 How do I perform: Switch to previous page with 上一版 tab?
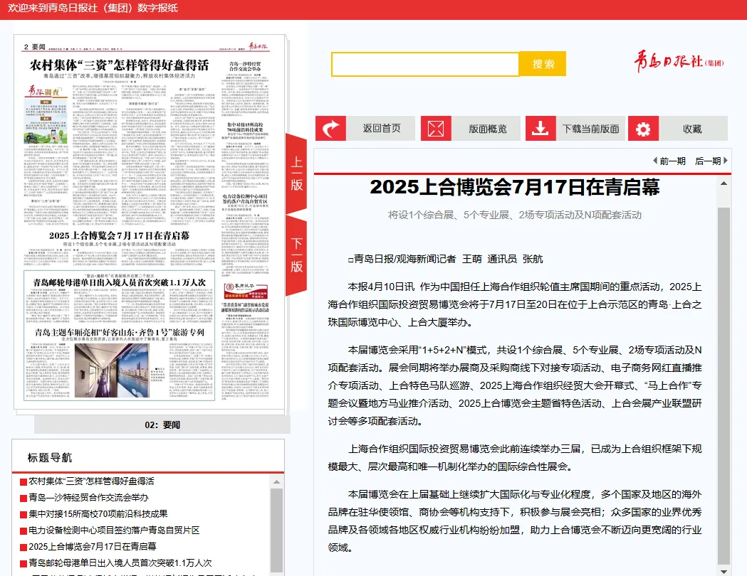tap(296, 174)
